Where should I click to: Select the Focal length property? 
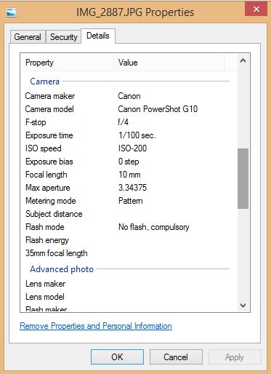click(46, 175)
